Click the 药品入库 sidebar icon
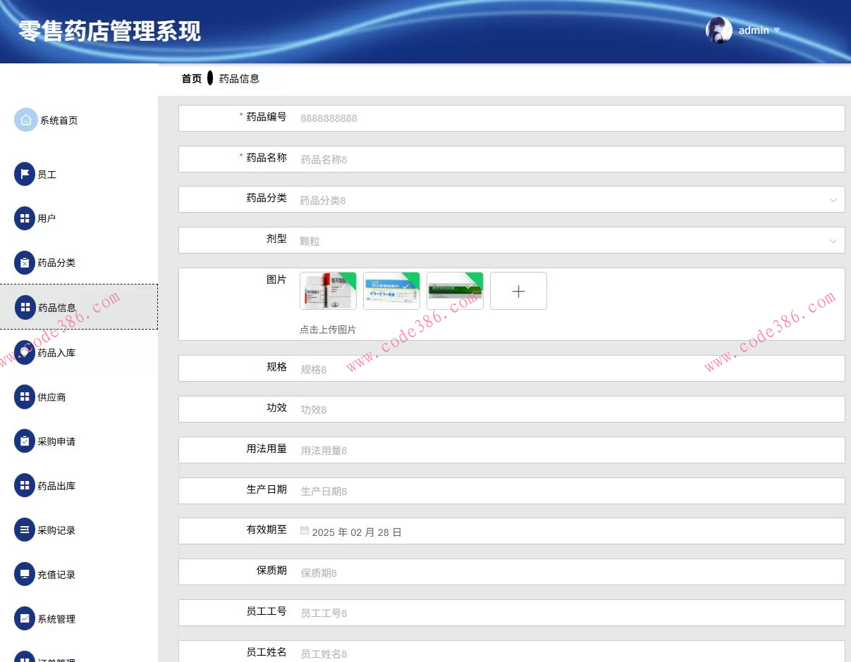 point(25,352)
